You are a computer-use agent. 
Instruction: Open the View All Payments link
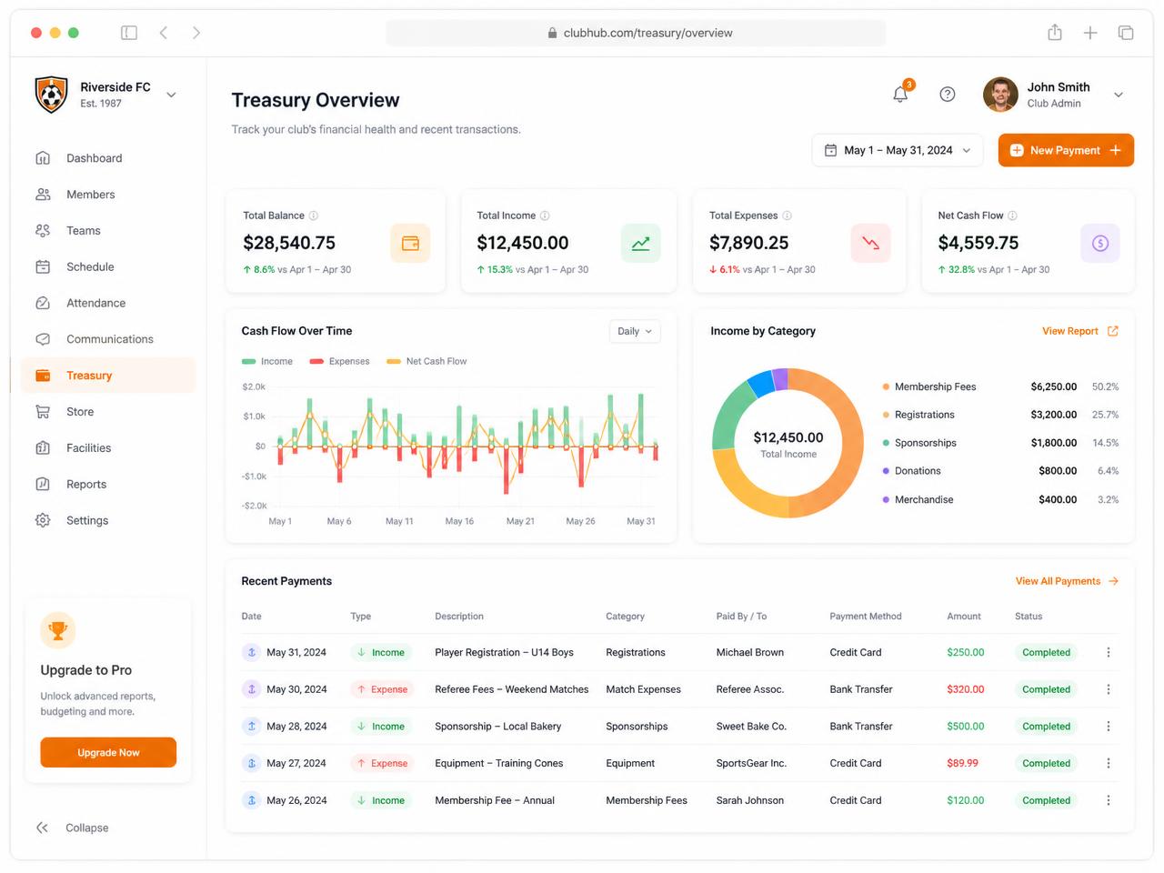(1067, 581)
